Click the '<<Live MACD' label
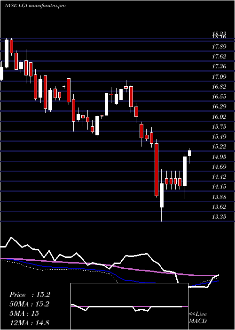235x330 pixels. coord(198,318)
